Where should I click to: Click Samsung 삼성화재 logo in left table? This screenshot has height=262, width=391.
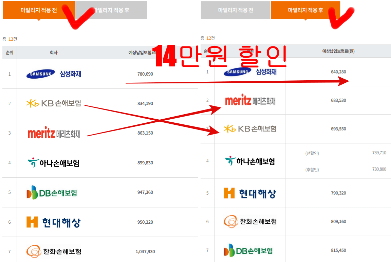point(54,74)
